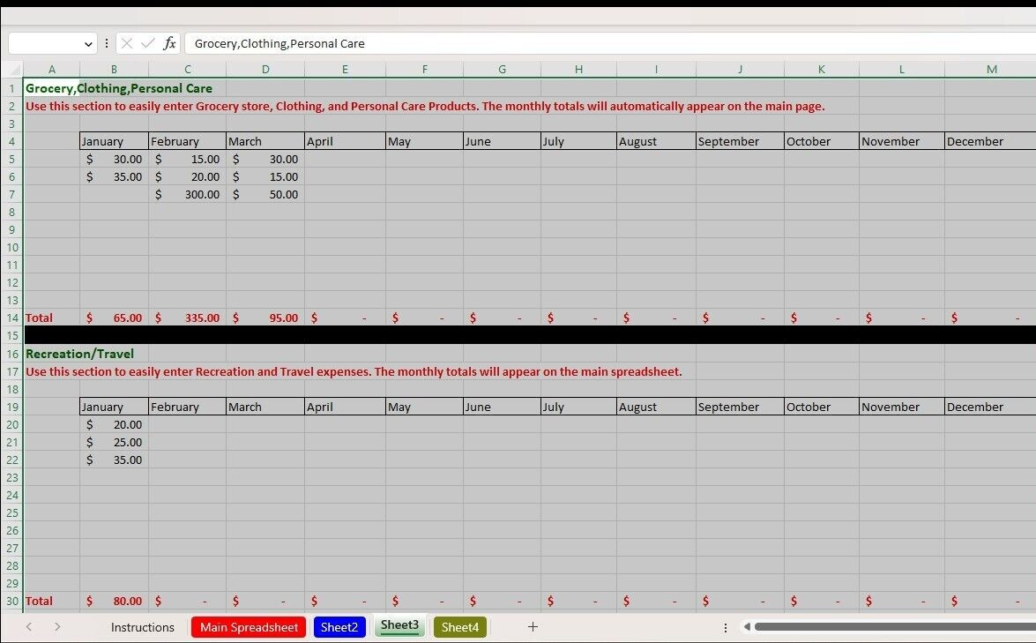Screen dimensions: 1036x643
Task: Click the Total label in row 30
Action: pos(39,602)
